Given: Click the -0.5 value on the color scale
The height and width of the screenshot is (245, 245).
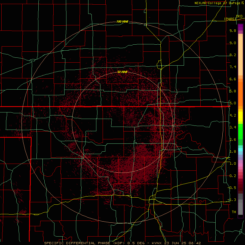Looking at the screenshot, I should coord(232,188).
